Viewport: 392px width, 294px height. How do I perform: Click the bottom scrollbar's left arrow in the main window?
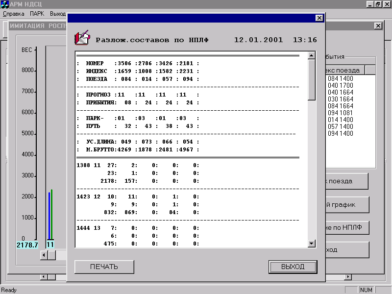pyautogui.click(x=44, y=277)
